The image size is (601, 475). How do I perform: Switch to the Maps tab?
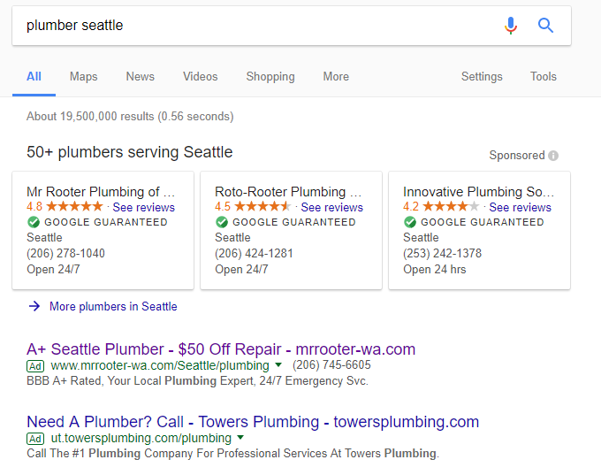point(84,76)
